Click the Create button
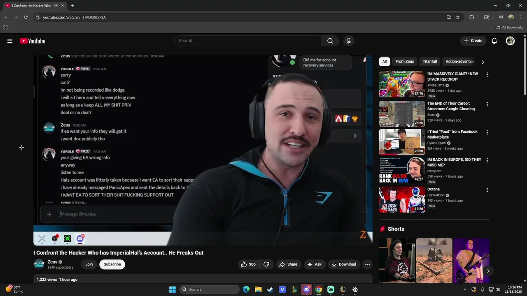This screenshot has width=527, height=296. pyautogui.click(x=473, y=41)
